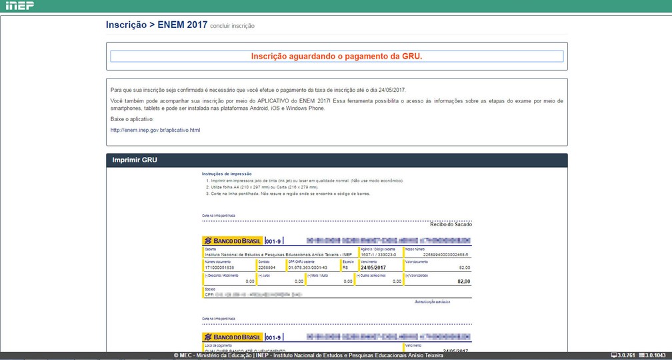
Task: Select the 'Inscrição aguardando o pagamento da GRU' banner
Action: 336,57
